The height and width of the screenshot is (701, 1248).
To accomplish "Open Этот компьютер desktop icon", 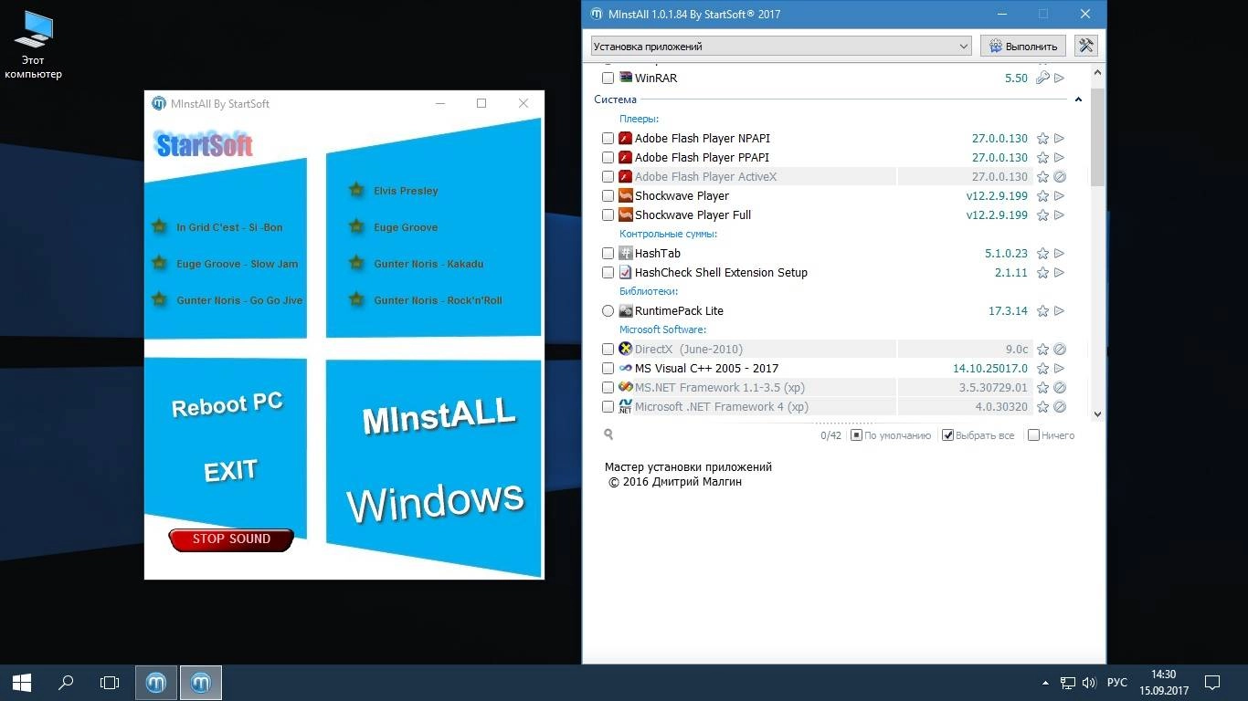I will click(34, 46).
